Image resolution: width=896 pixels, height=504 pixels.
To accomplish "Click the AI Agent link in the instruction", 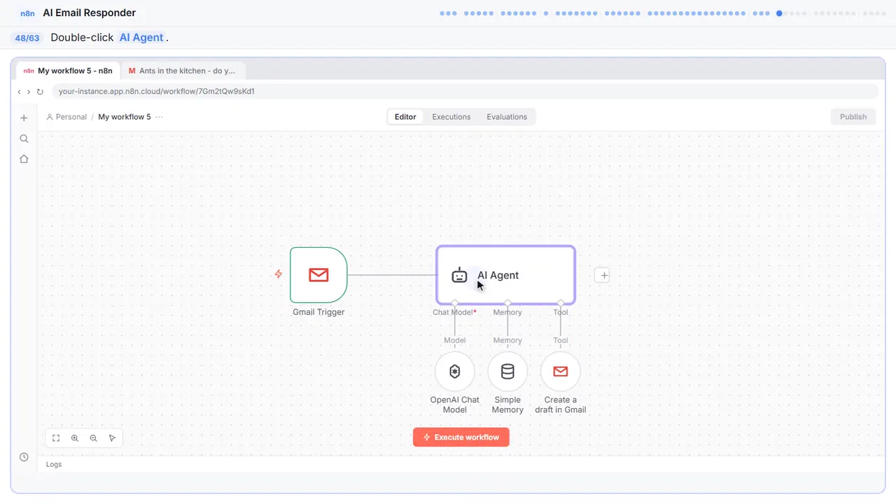I will 141,38.
